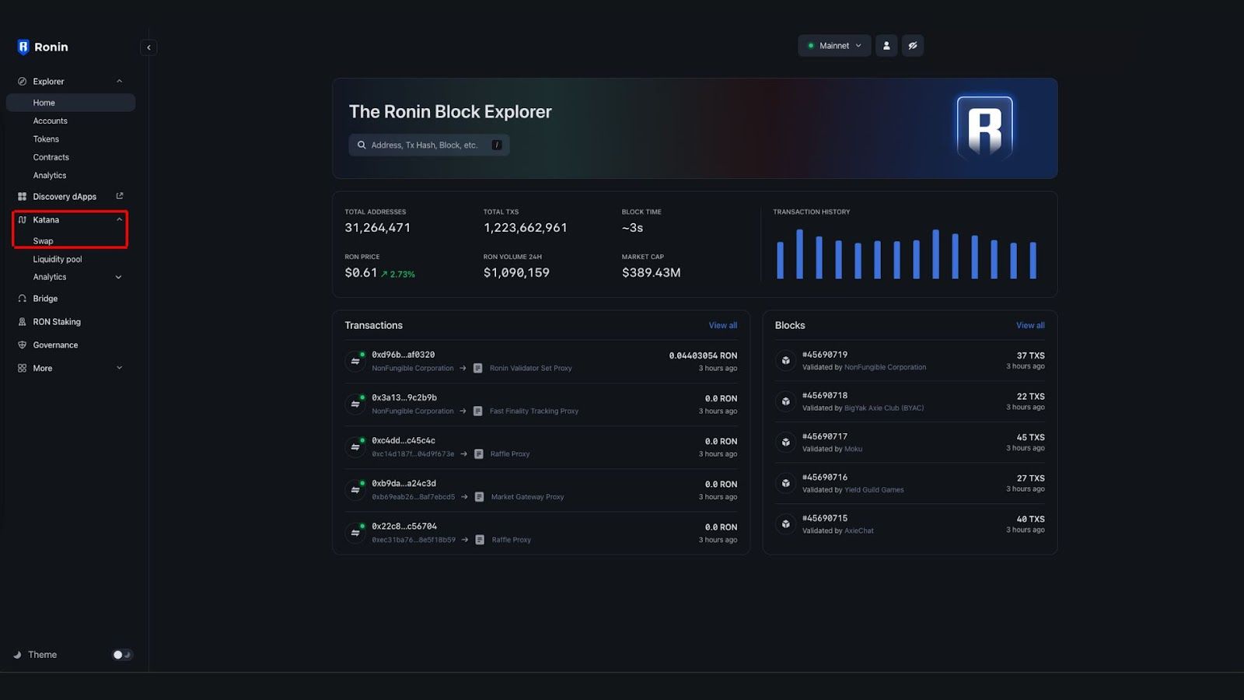Viewport: 1244px width, 700px height.
Task: Click the Discovery dApps grid icon
Action: tap(22, 197)
